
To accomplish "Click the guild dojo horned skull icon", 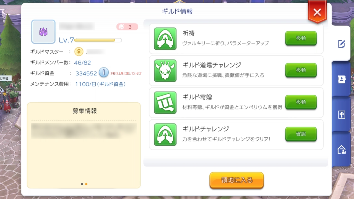I will point(165,71).
